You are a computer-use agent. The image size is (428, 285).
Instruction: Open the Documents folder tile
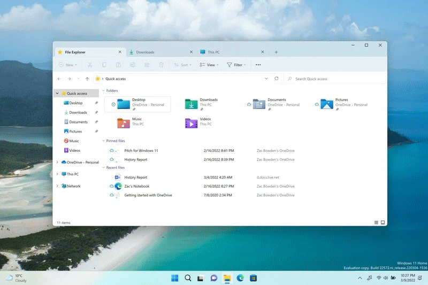[x=273, y=104]
